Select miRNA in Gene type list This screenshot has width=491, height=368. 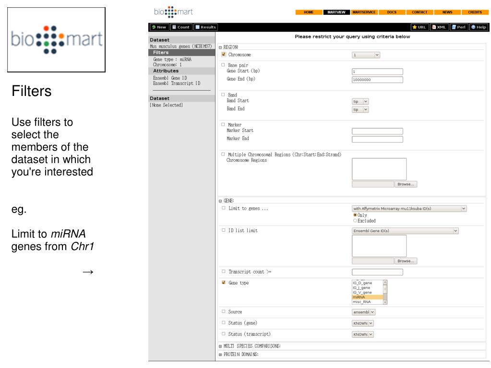pos(367,297)
